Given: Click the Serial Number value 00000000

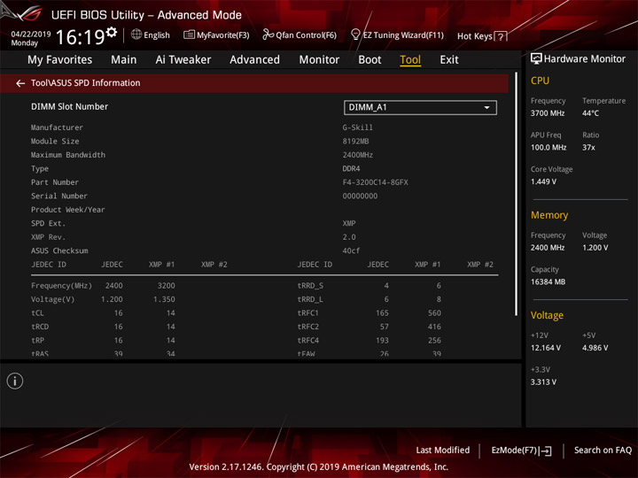Looking at the screenshot, I should [x=360, y=196].
